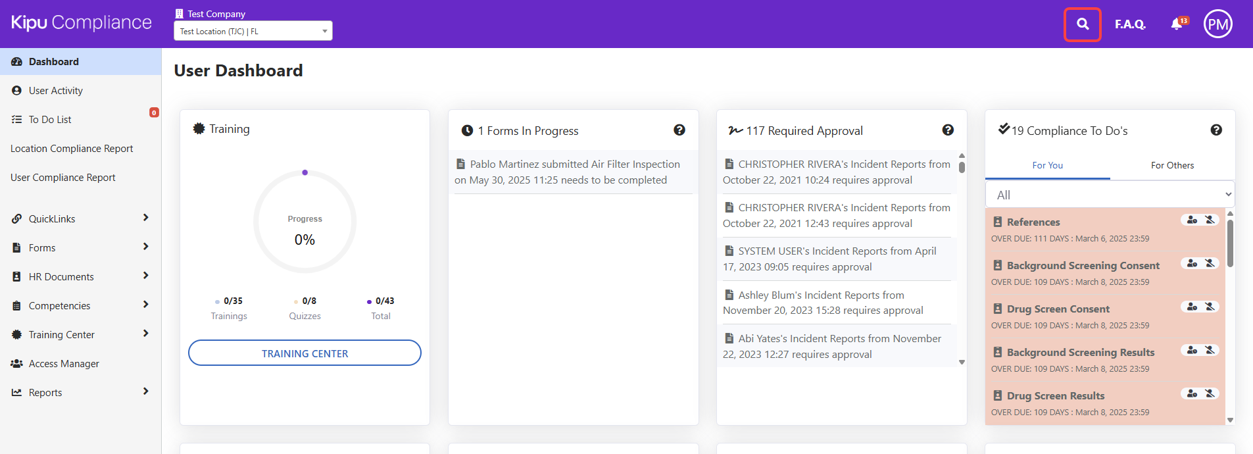1253x454 pixels.
Task: Click the Compliance To Do's list scrollbar
Action: [x=1230, y=243]
